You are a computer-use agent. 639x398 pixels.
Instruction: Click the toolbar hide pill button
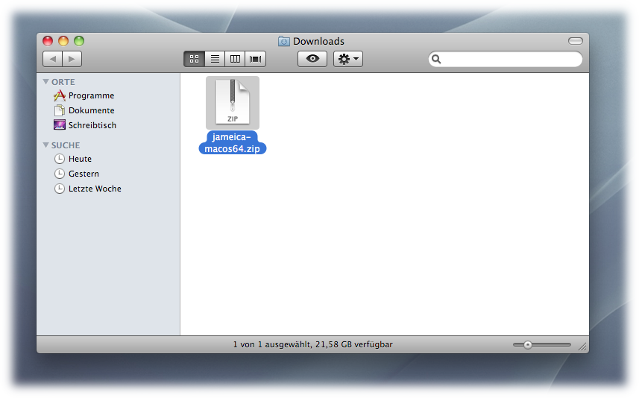[x=576, y=41]
